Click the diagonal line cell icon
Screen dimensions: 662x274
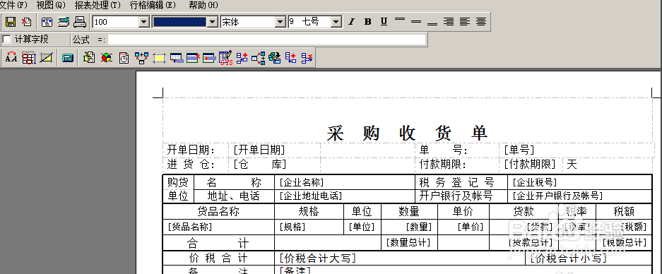point(46,58)
